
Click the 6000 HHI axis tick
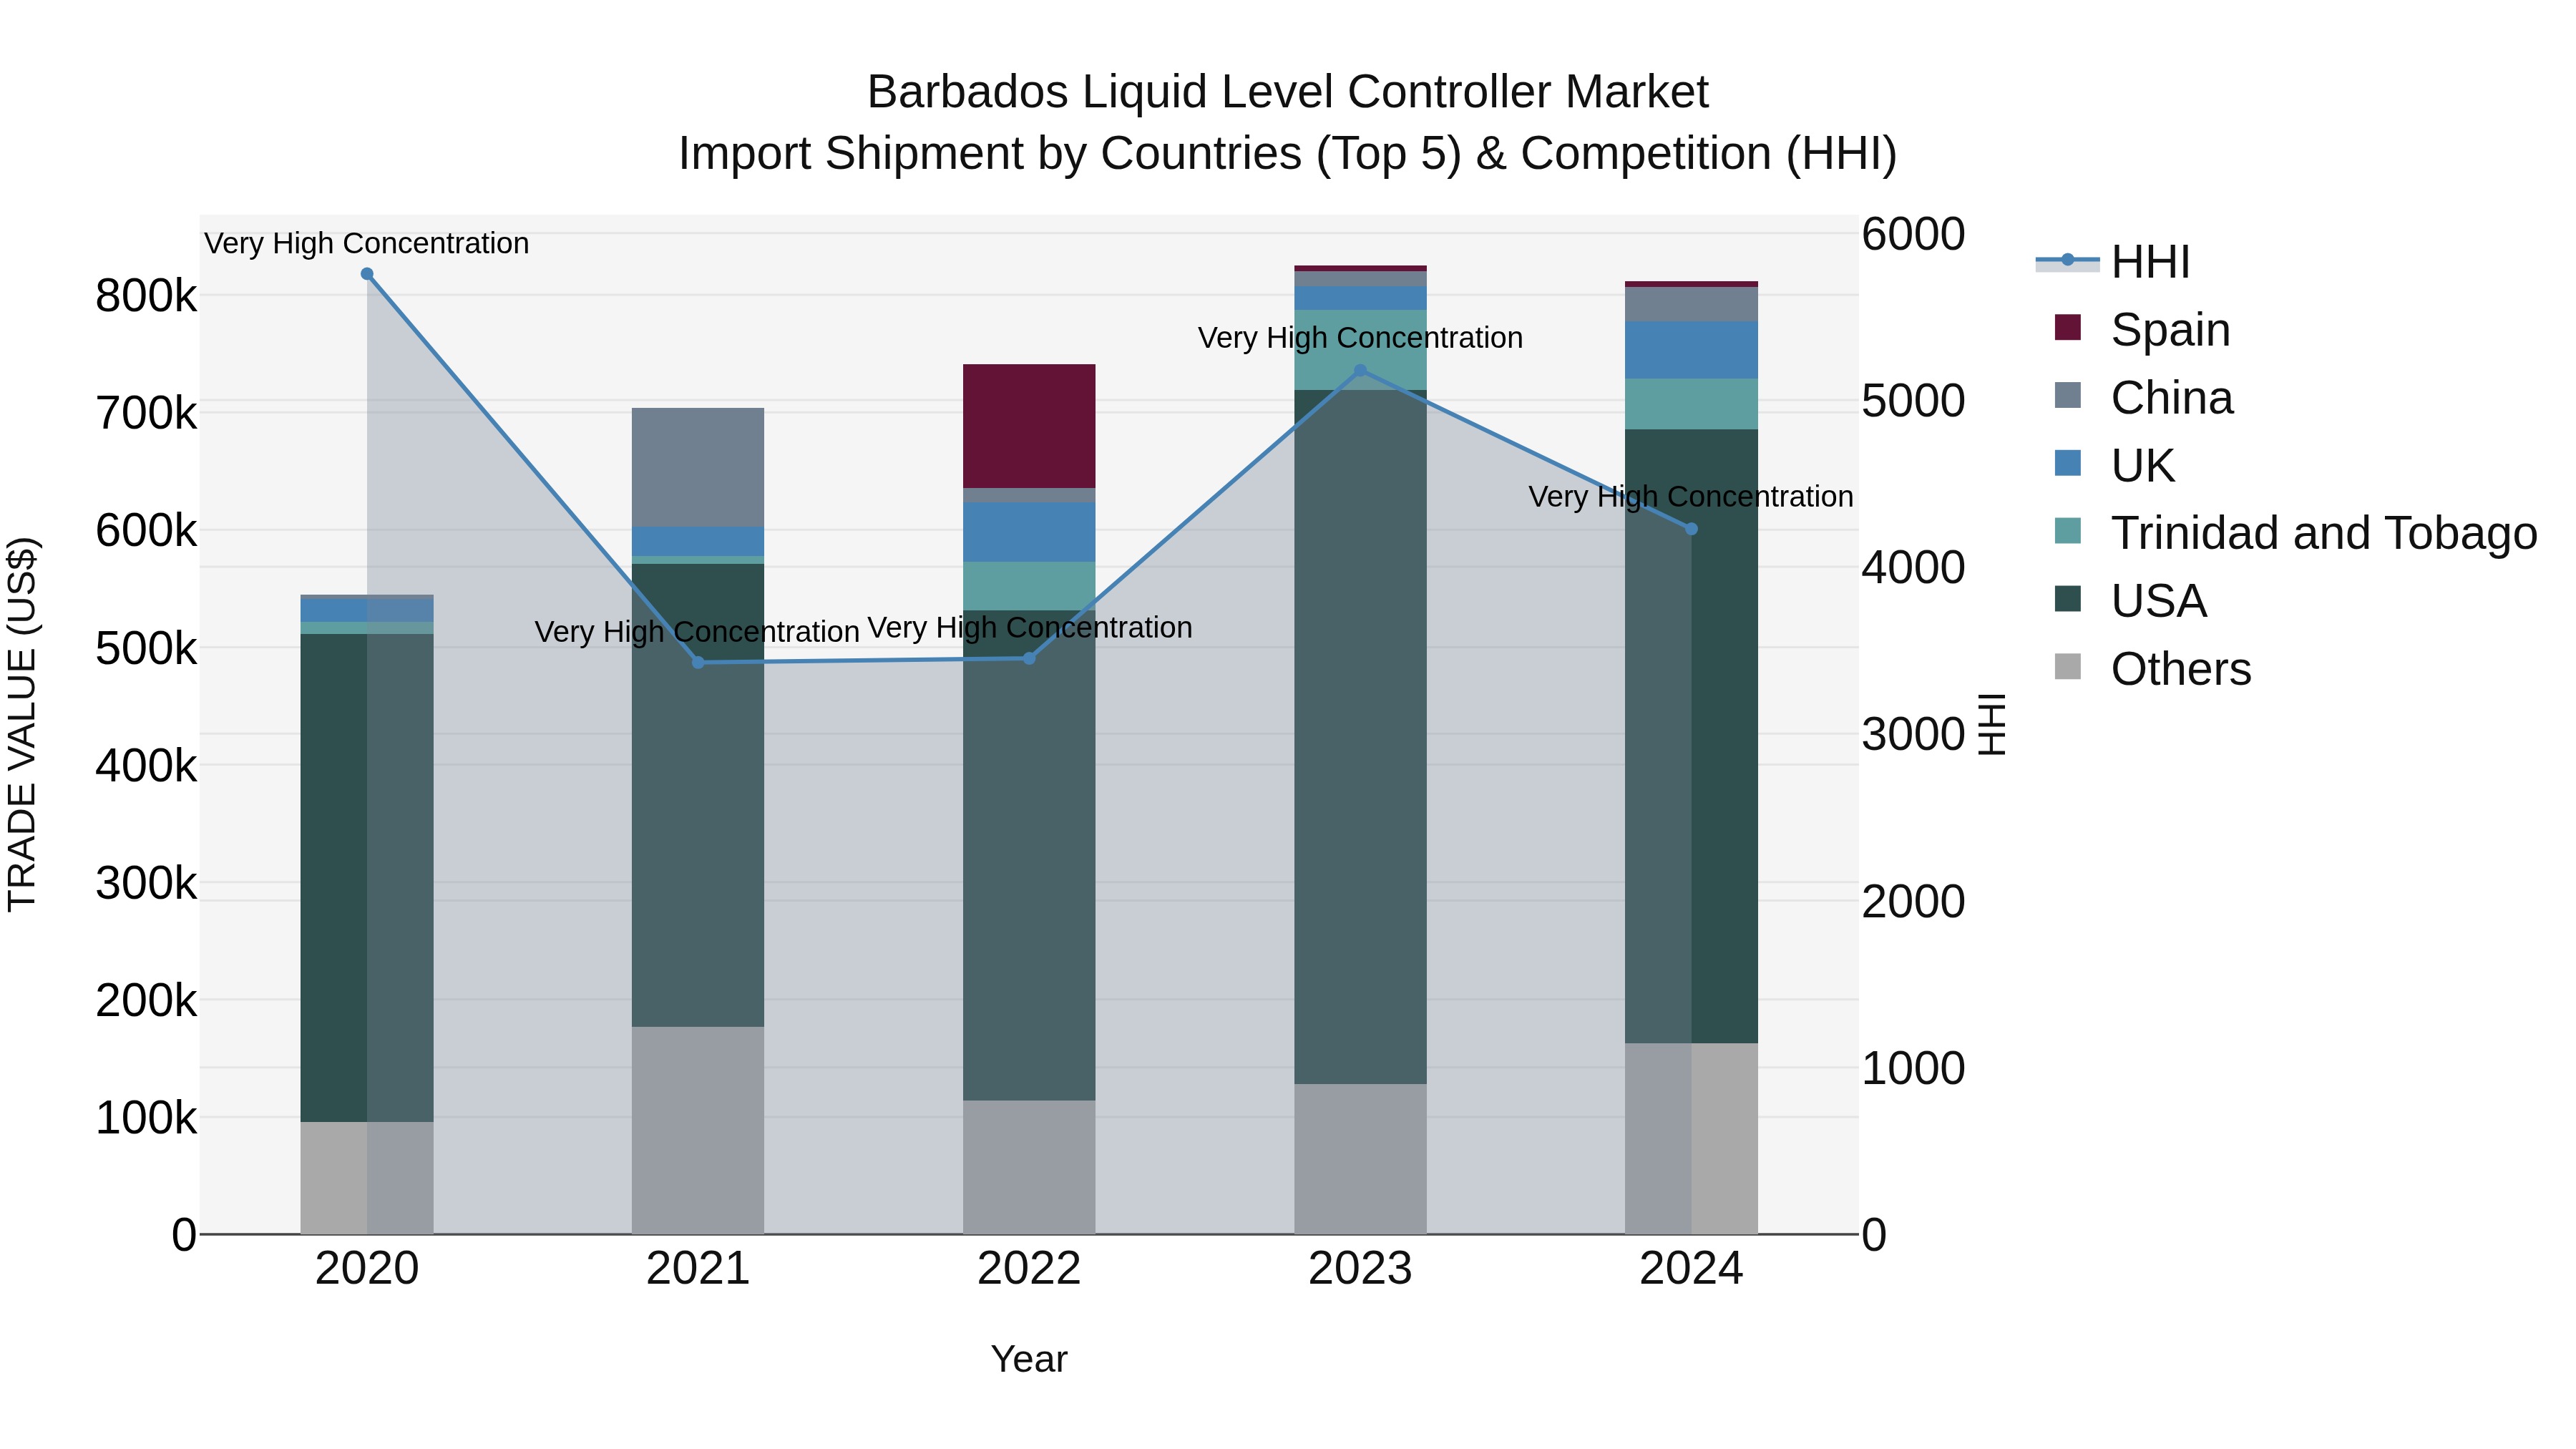click(x=1913, y=234)
